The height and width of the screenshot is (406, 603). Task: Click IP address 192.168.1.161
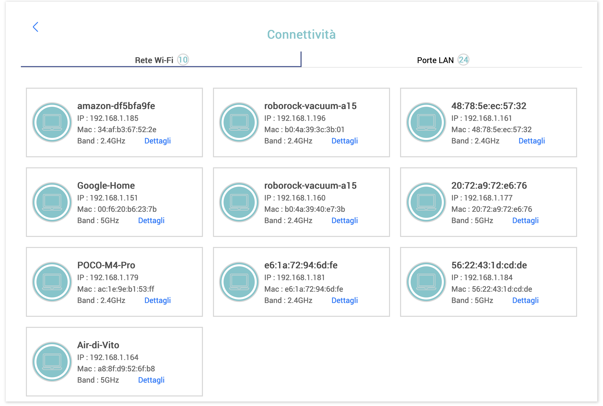click(x=488, y=118)
